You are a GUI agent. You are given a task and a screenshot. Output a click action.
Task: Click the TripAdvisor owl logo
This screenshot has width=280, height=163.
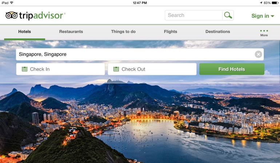pyautogui.click(x=12, y=15)
